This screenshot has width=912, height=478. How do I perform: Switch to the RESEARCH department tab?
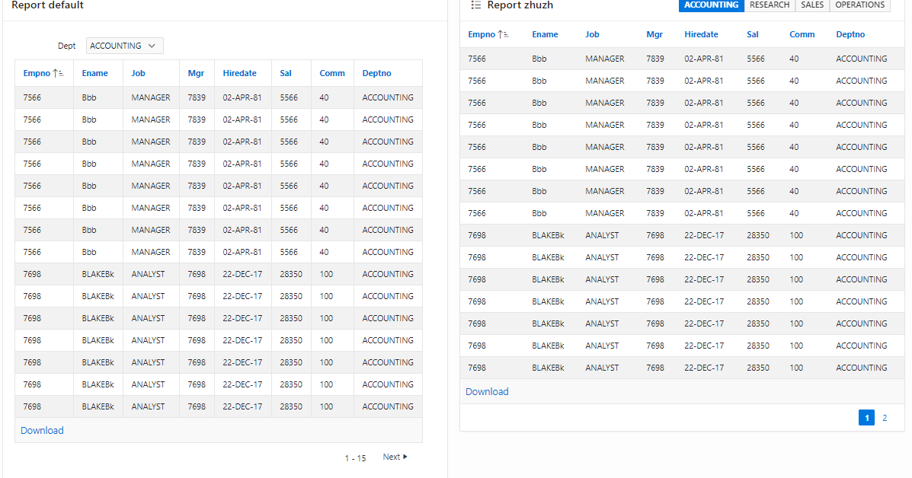coord(770,5)
